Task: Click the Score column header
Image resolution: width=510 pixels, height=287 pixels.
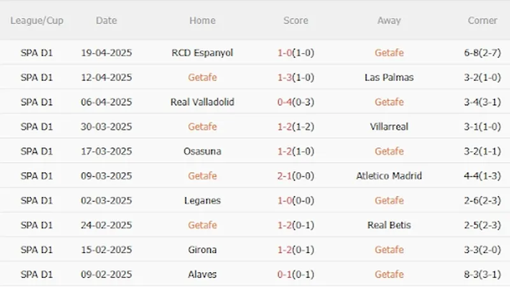Action: coord(295,20)
